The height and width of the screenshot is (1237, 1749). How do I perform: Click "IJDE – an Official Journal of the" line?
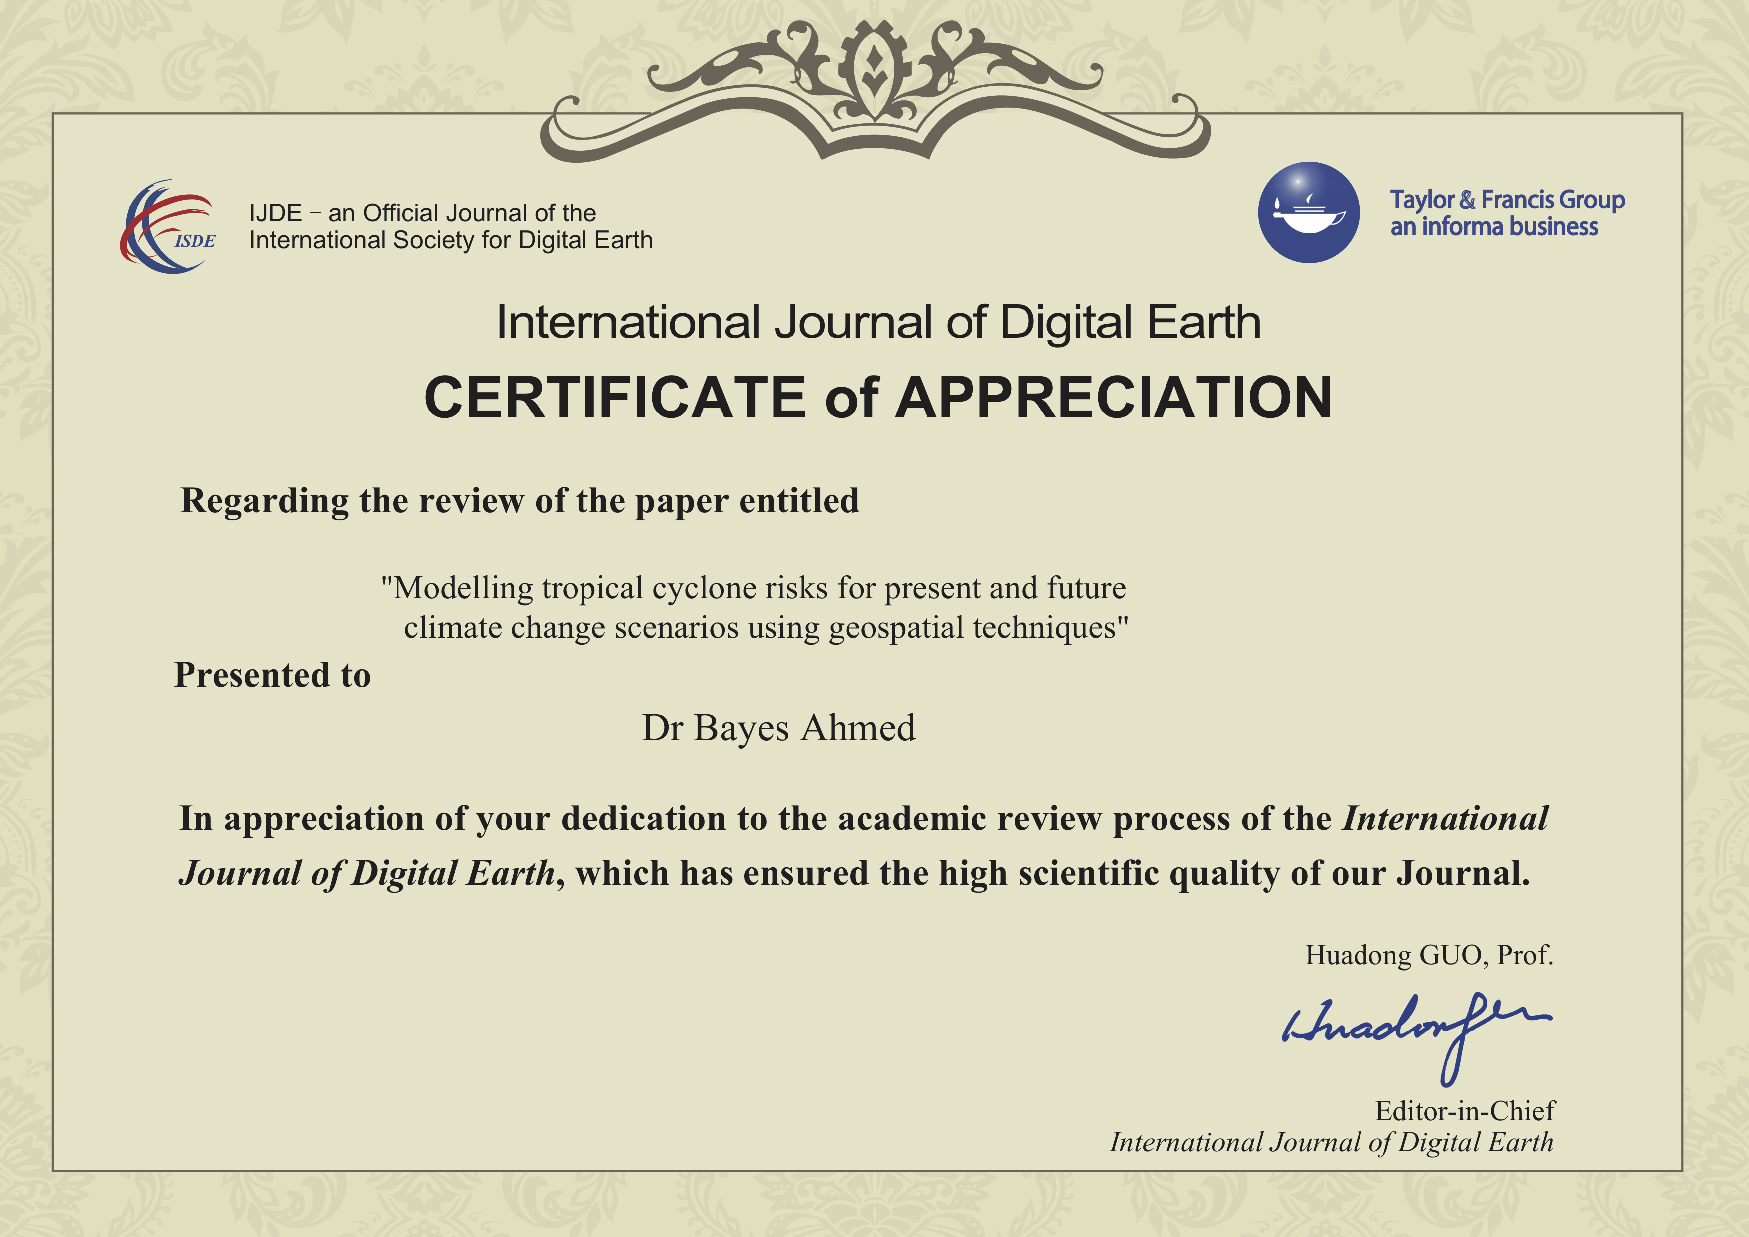(422, 212)
